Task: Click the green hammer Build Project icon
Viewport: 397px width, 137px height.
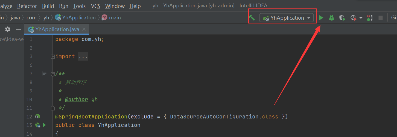Action: (252, 18)
